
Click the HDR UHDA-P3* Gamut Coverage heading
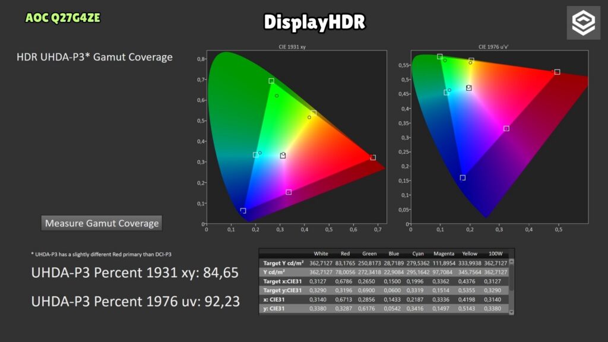point(94,57)
